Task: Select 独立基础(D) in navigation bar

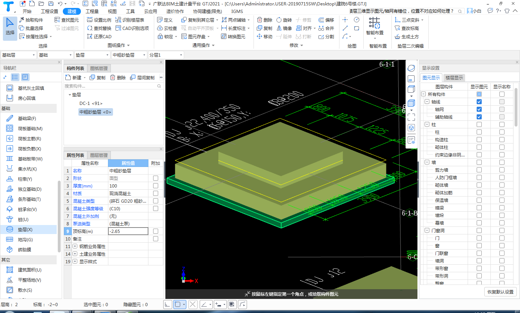Action: [x=29, y=189]
